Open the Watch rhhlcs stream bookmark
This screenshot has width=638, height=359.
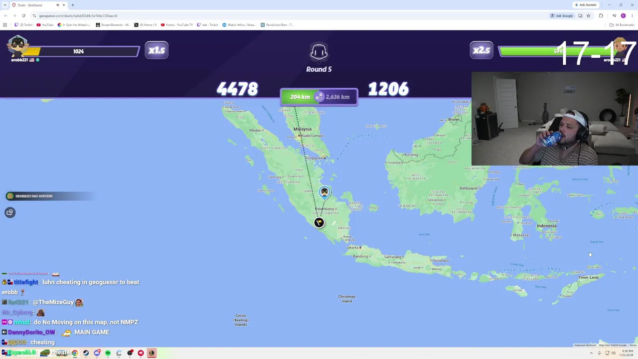click(239, 25)
